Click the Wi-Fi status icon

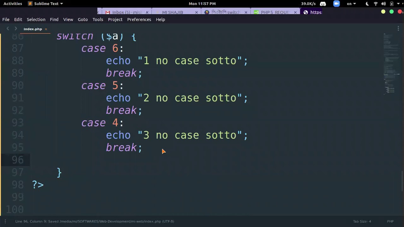376,3
